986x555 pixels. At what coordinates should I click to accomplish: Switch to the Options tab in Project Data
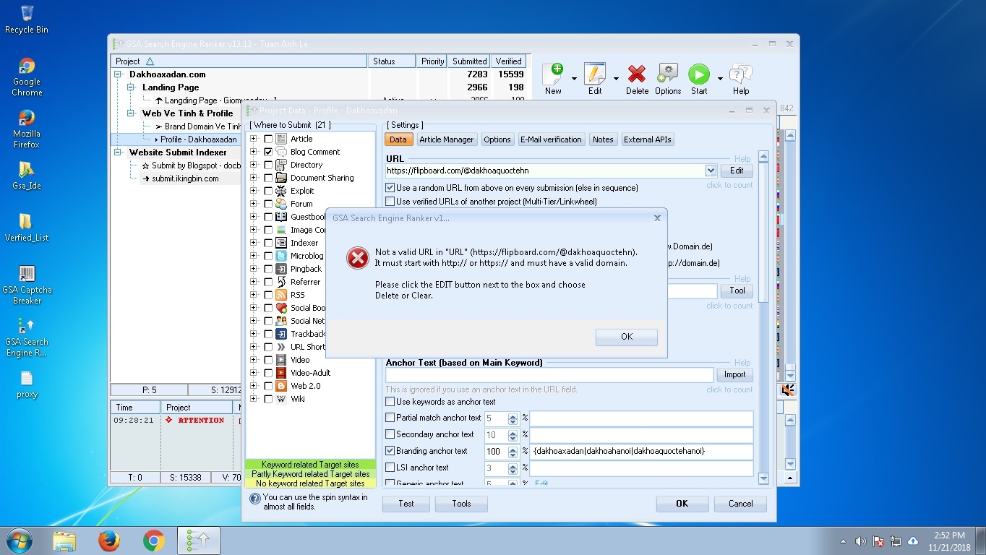click(497, 139)
